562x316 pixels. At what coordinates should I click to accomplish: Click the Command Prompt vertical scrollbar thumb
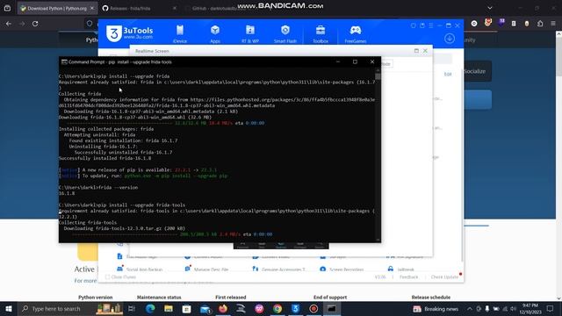(x=378, y=76)
